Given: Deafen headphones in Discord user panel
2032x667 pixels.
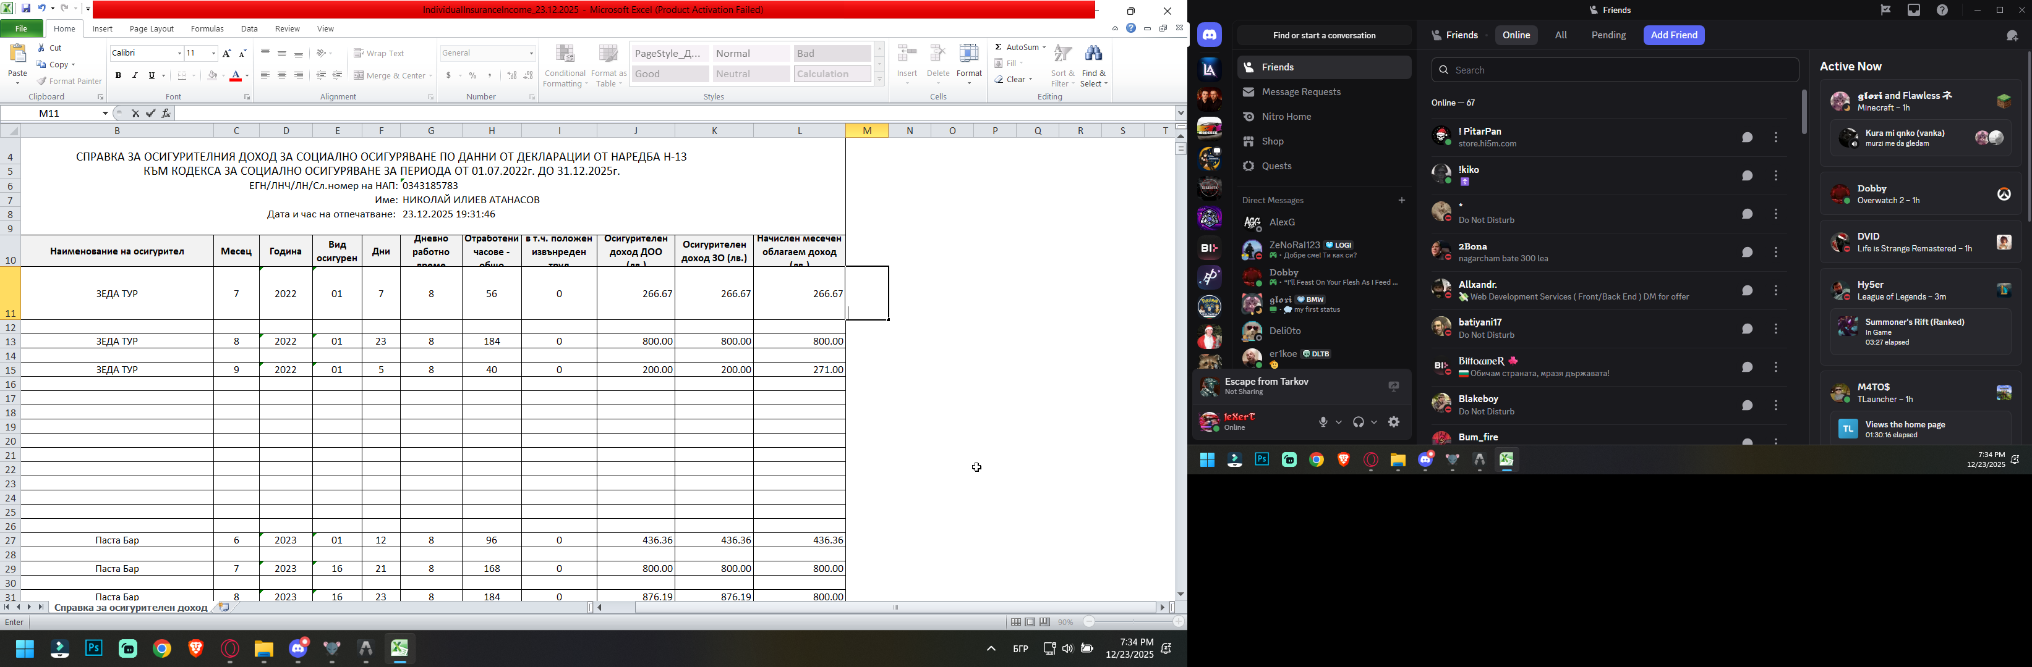Looking at the screenshot, I should 1359,423.
